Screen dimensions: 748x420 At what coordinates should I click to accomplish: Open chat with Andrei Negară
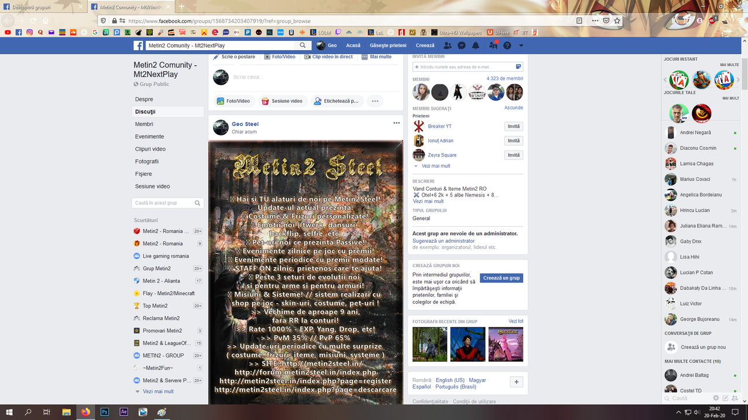pyautogui.click(x=701, y=132)
